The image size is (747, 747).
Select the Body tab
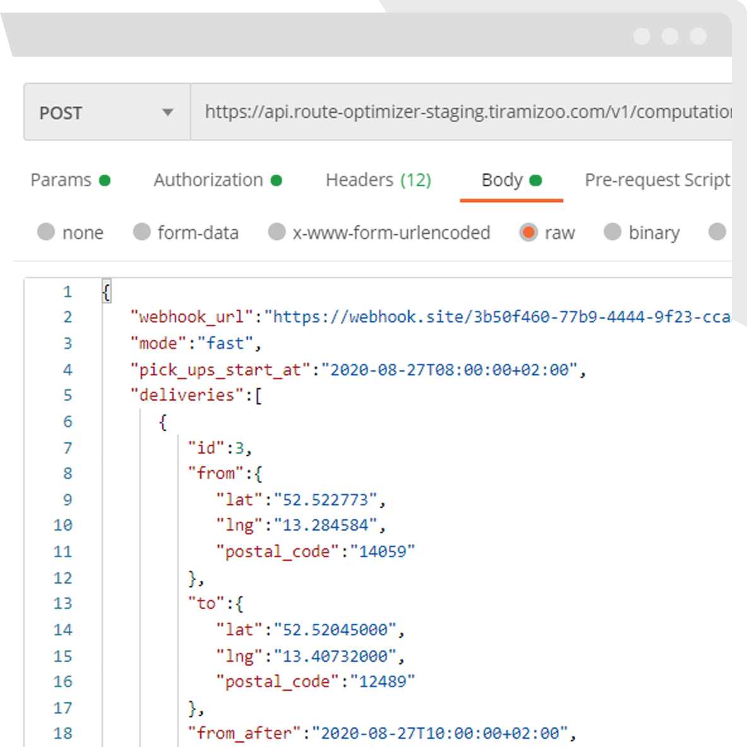tap(511, 180)
